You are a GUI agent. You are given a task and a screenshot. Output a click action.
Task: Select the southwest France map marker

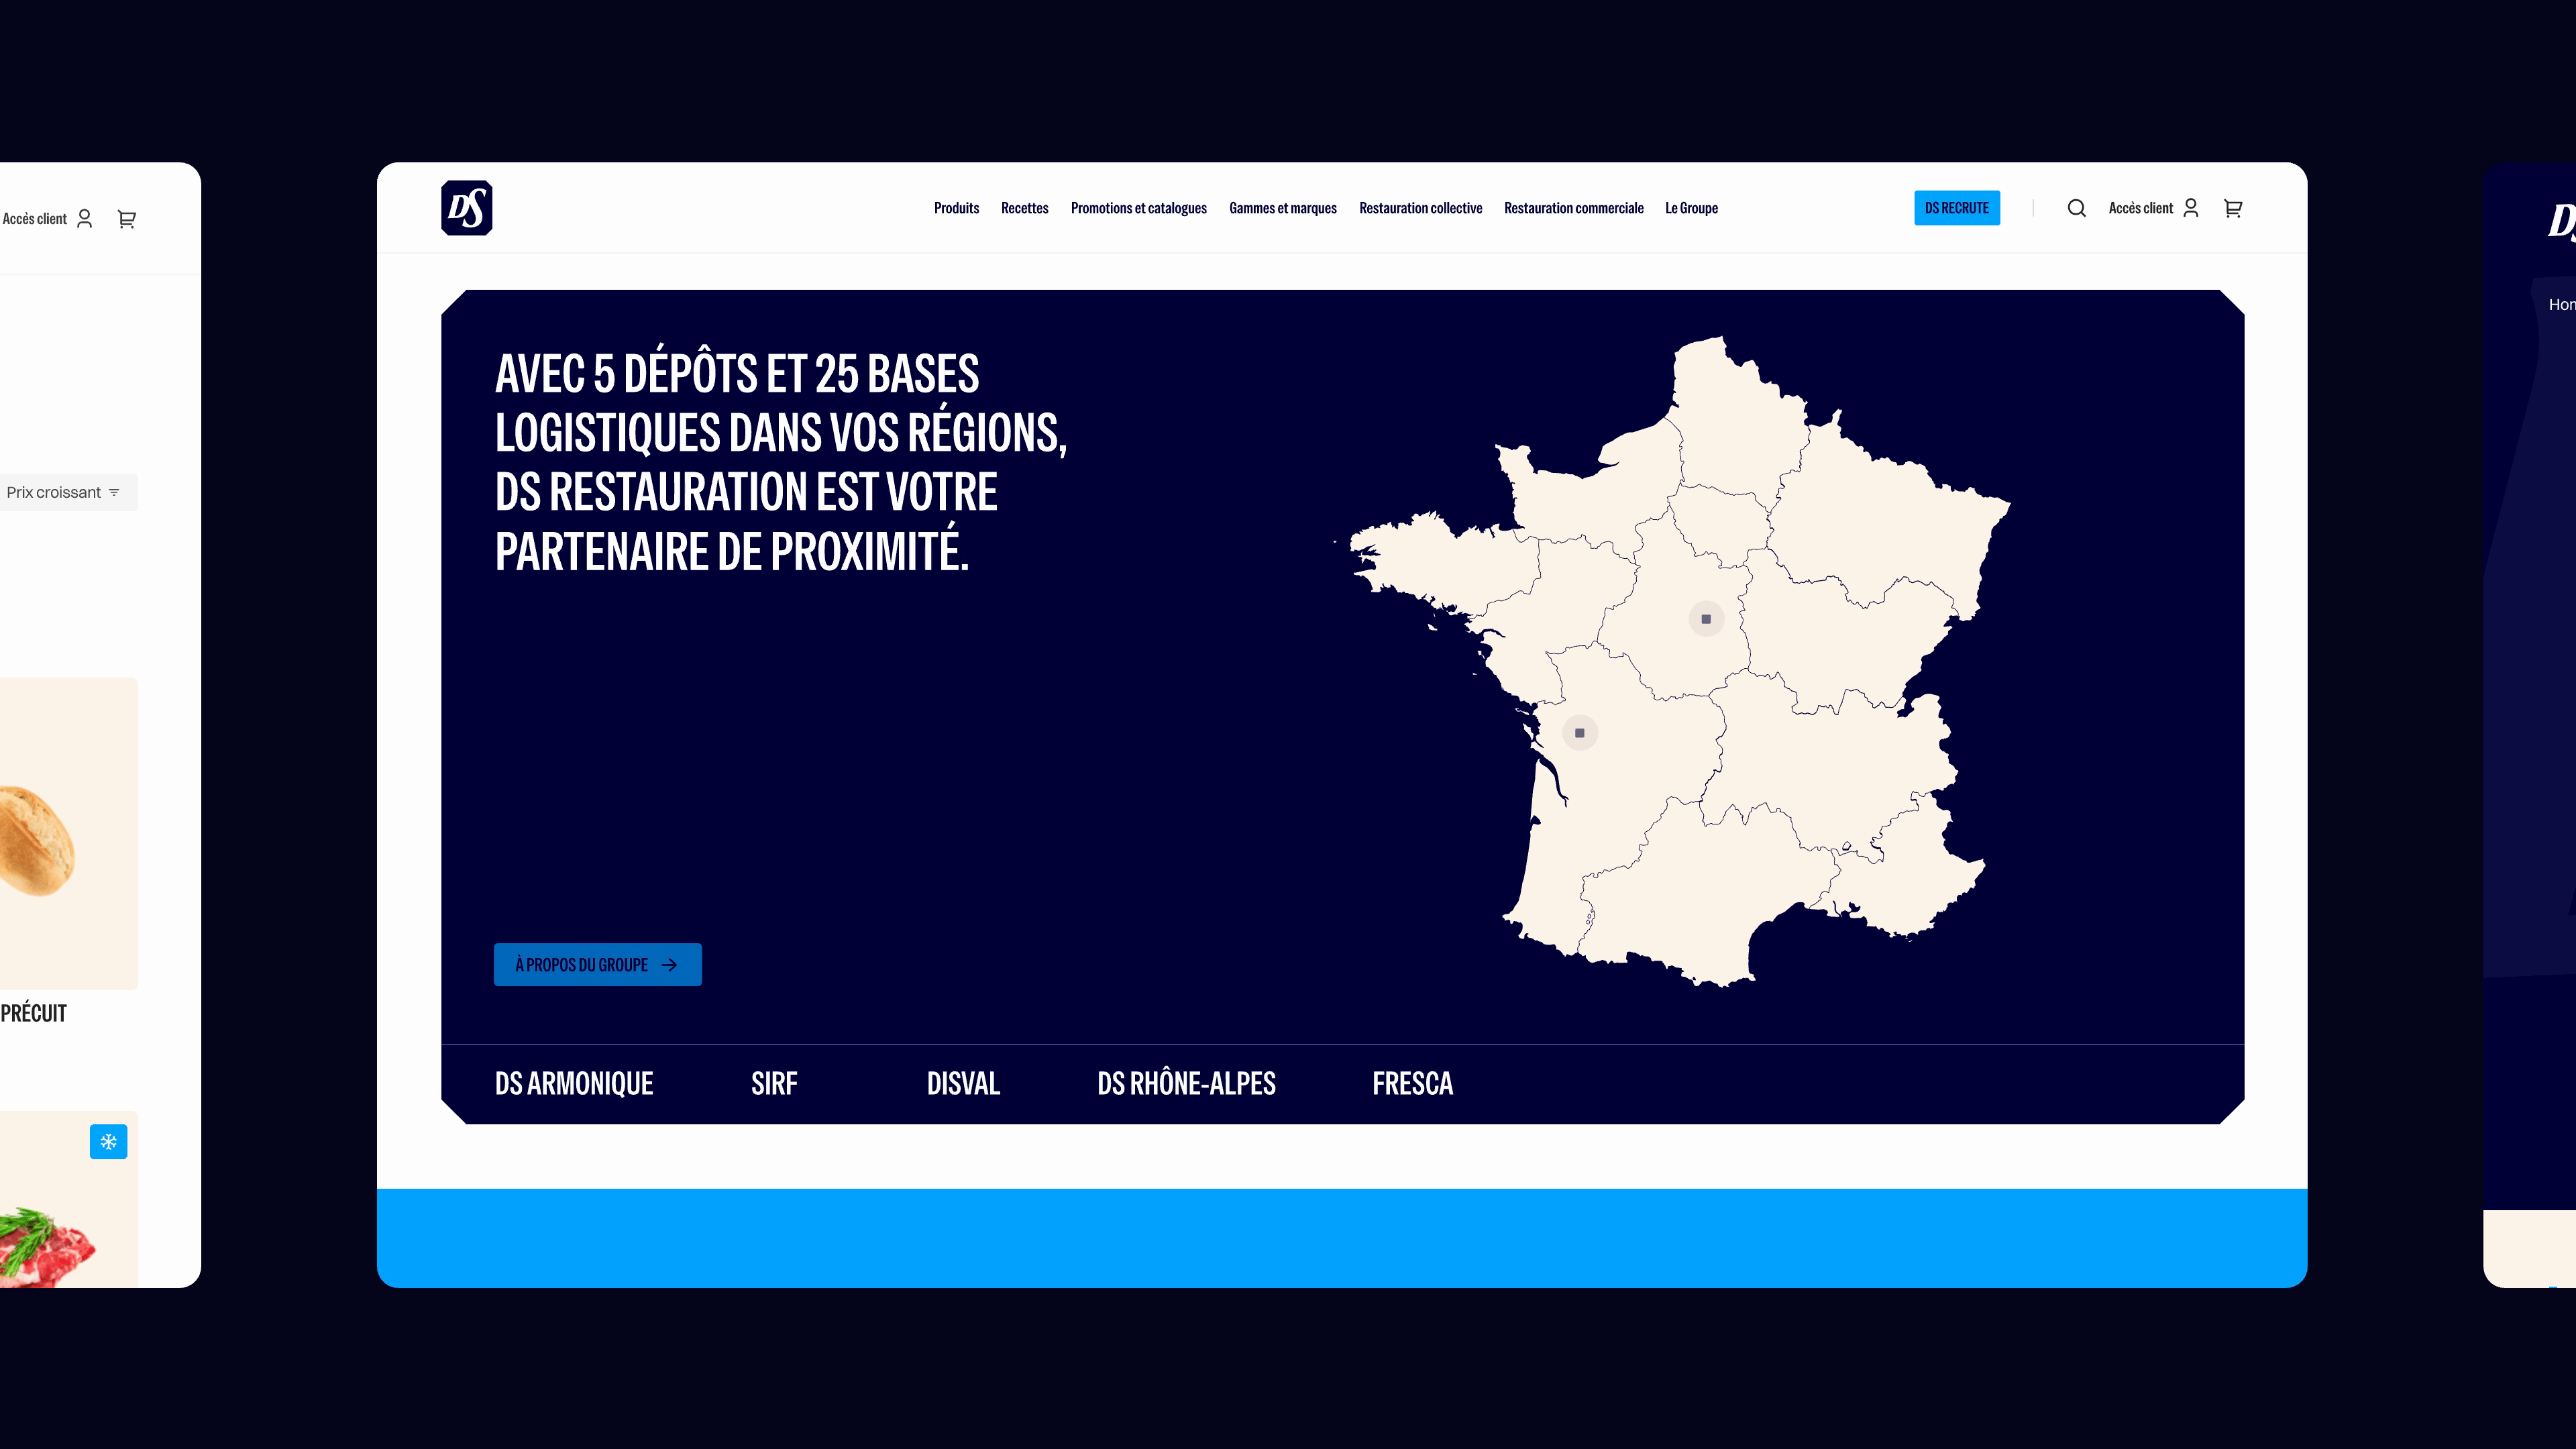(x=1580, y=733)
